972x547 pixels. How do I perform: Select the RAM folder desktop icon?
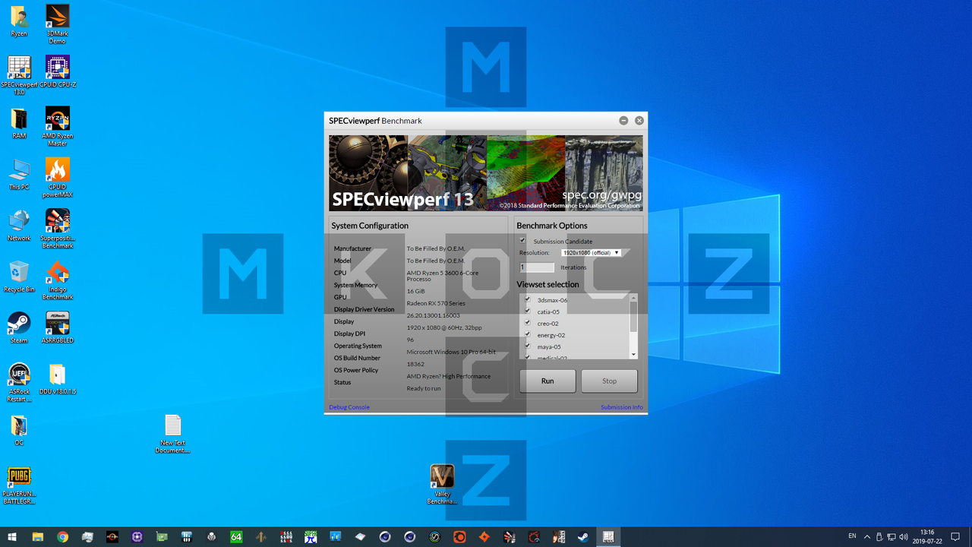[x=19, y=124]
